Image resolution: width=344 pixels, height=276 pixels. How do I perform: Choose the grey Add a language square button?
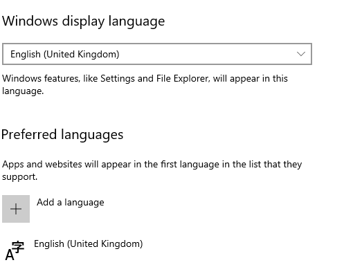point(16,209)
